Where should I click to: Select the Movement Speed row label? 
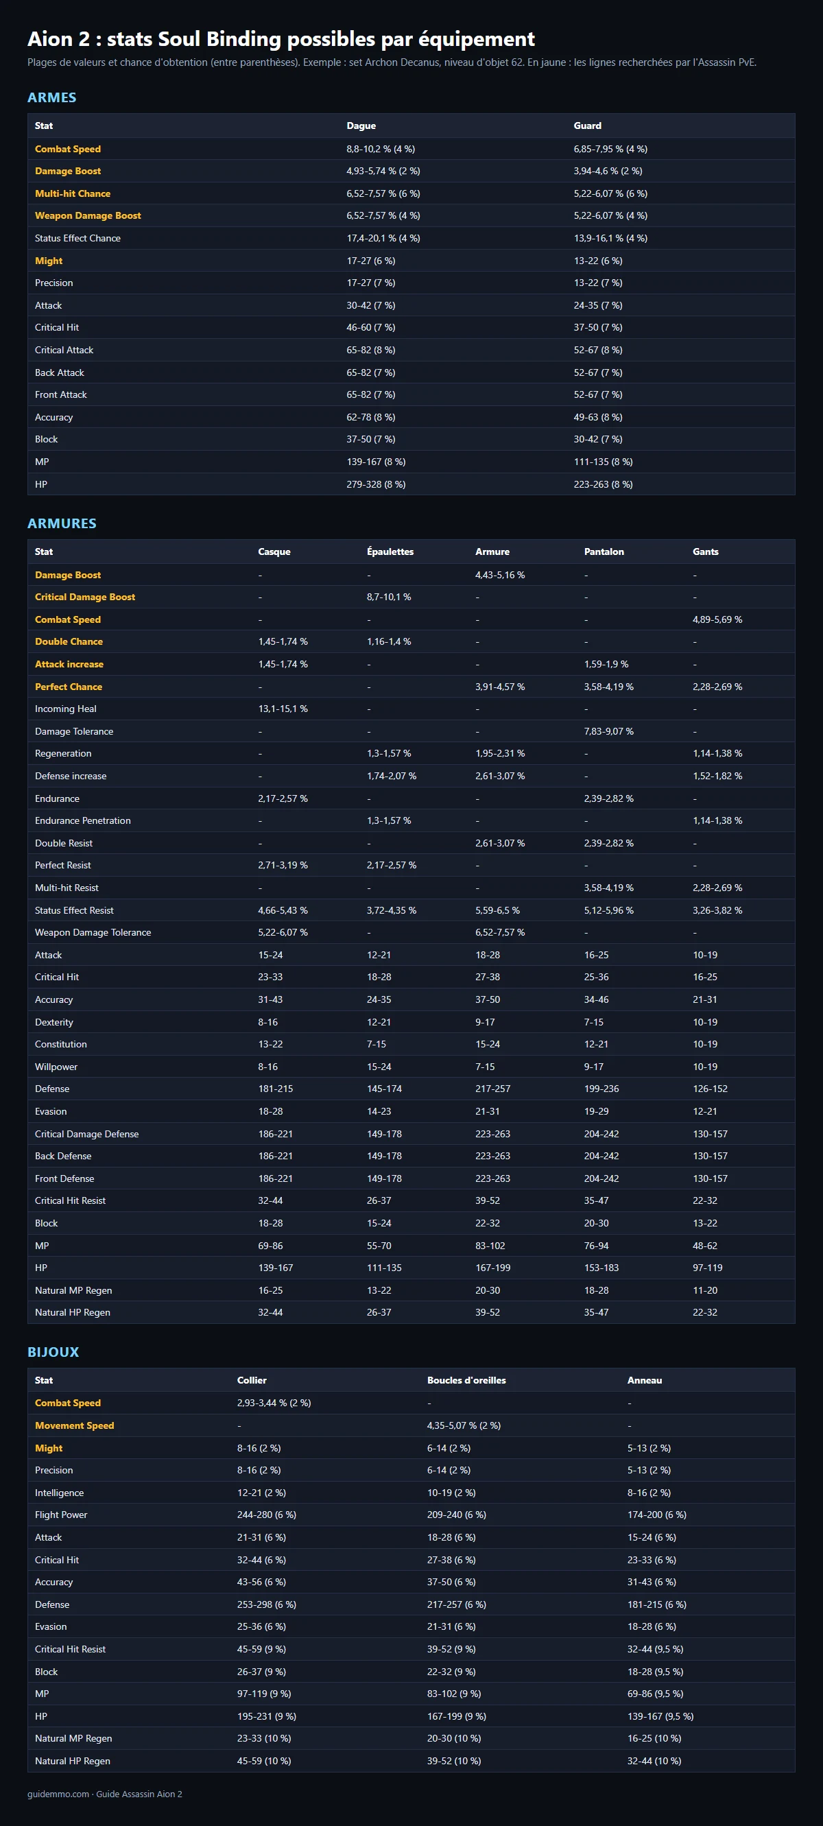coord(75,1425)
